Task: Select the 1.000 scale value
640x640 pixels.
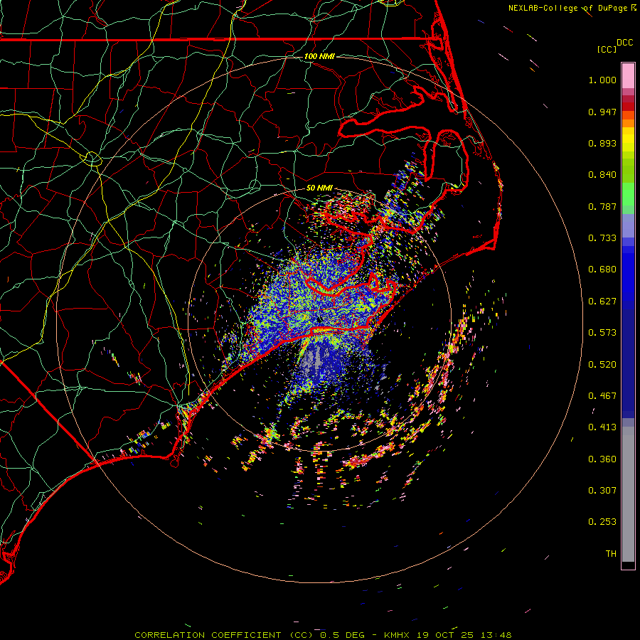Action: [602, 80]
